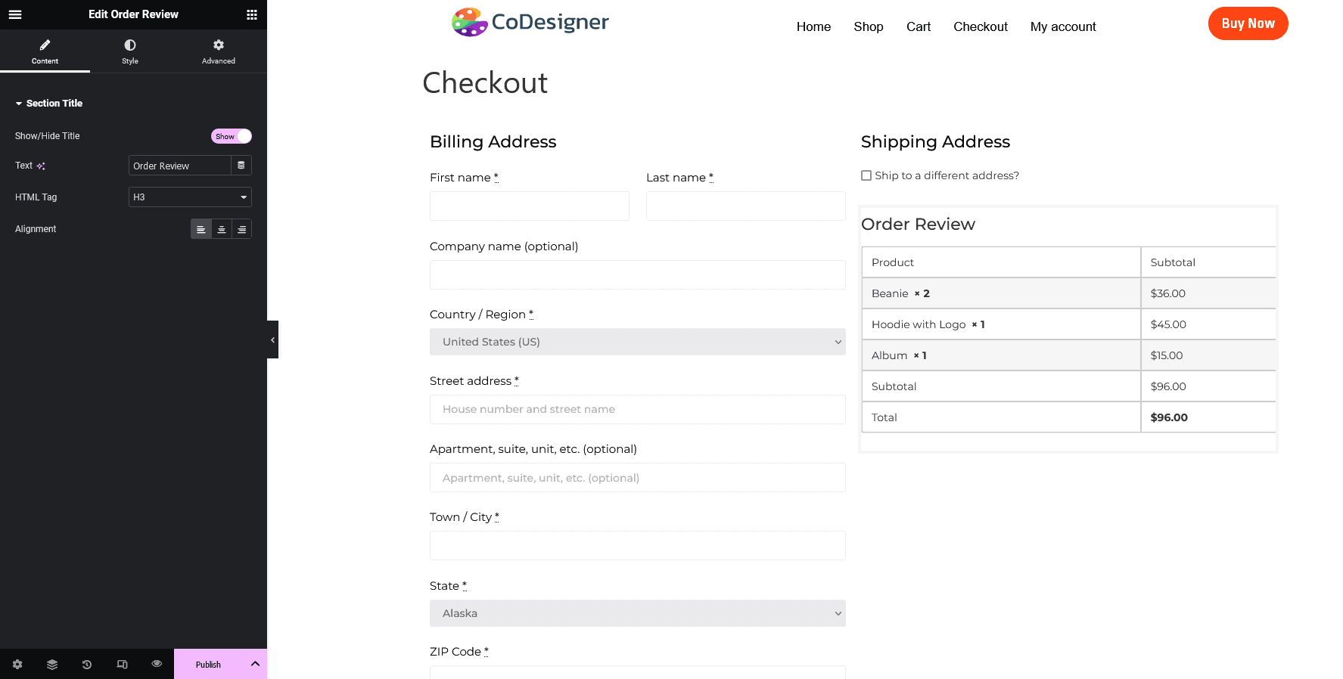Check 'Ship to a different address?' box
The height and width of the screenshot is (679, 1343).
tap(866, 175)
